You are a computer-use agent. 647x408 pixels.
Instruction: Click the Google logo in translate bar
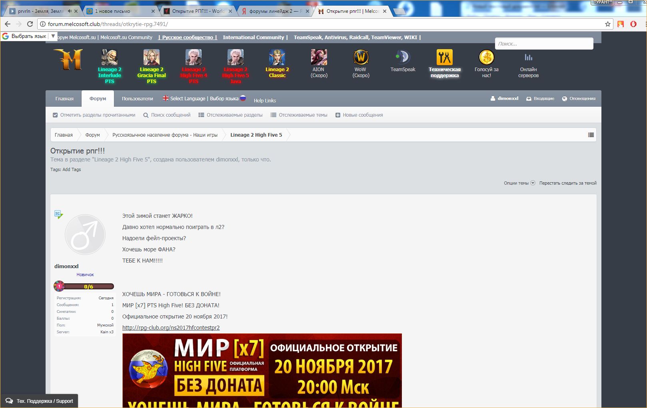6,36
